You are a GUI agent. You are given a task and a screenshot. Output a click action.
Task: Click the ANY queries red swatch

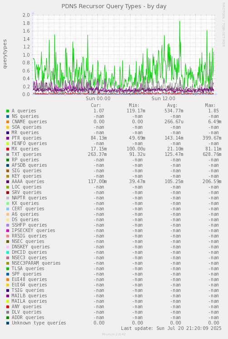8,306
